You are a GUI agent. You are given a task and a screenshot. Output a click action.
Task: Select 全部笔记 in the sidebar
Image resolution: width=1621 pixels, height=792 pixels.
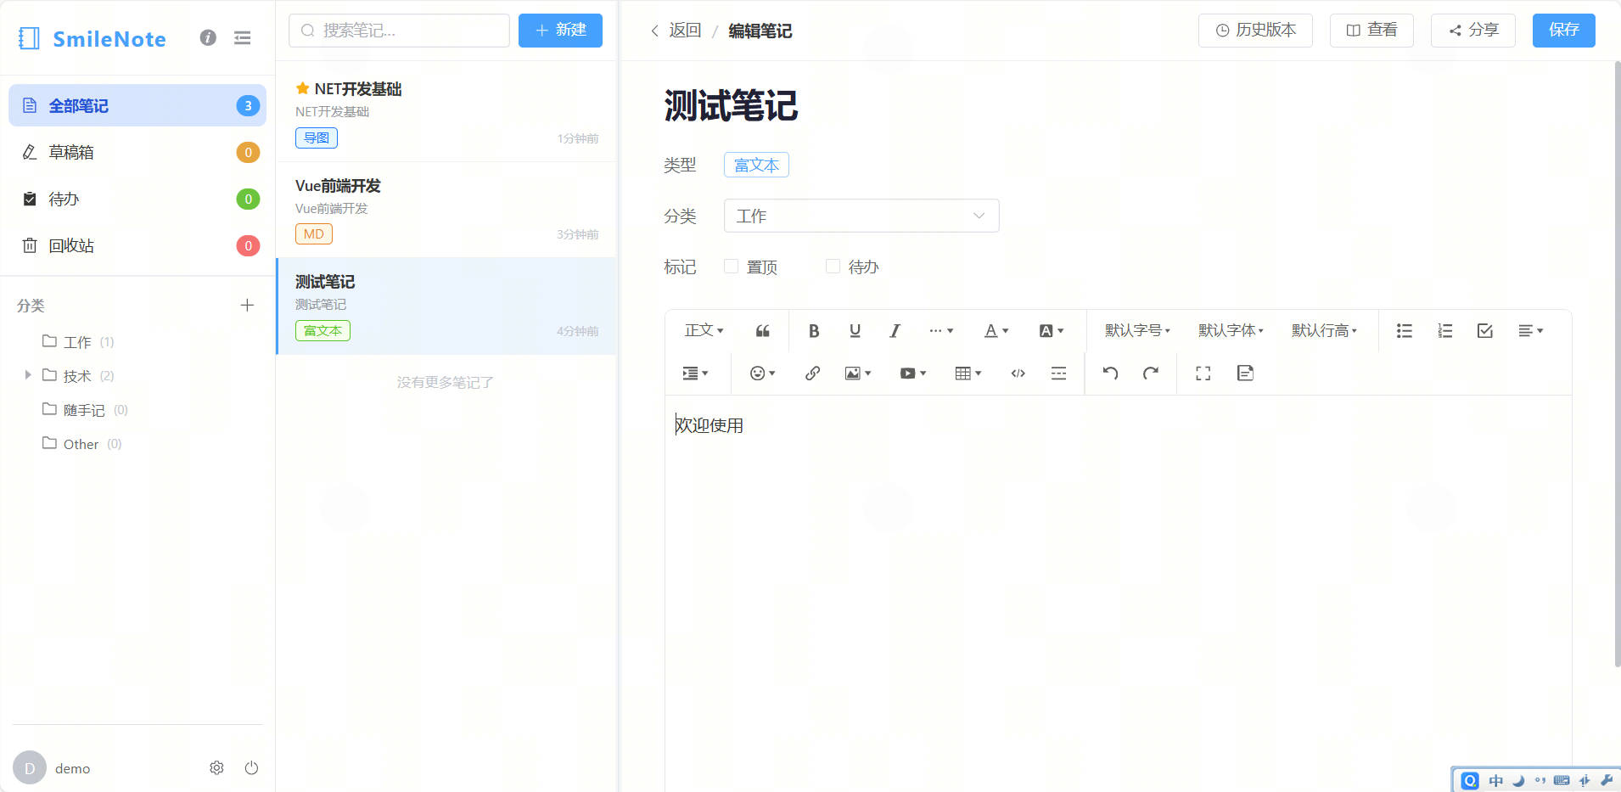tap(137, 105)
